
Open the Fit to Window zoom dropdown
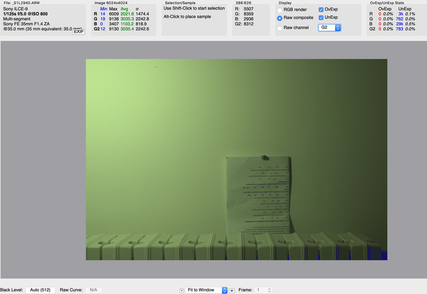pos(206,290)
